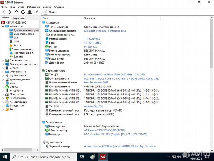Viewport: 214px width, 161px height.
Task: Open NEC MultiSync EA192M monitor link
Action: [116, 134]
